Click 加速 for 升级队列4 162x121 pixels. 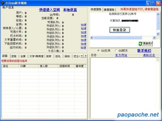click(x=83, y=36)
